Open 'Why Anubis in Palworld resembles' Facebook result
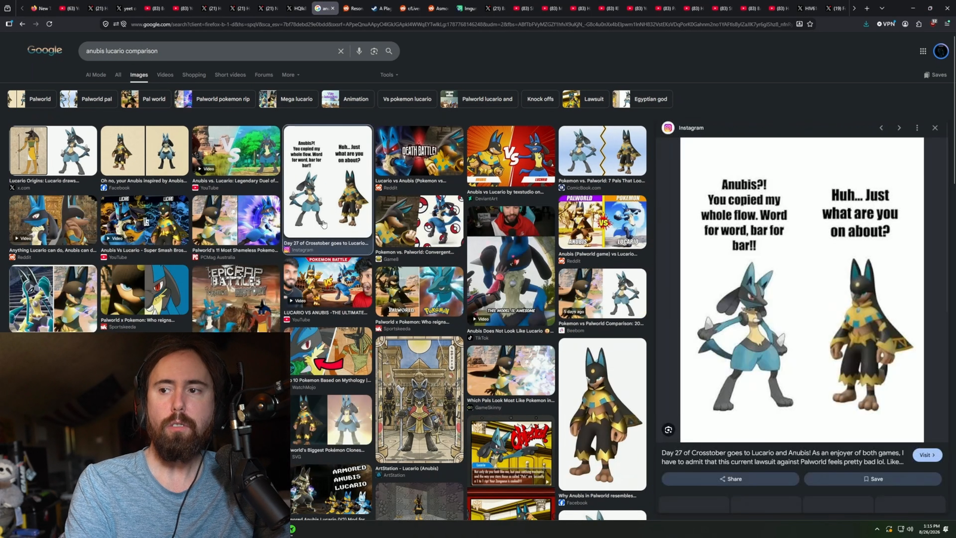 point(602,414)
